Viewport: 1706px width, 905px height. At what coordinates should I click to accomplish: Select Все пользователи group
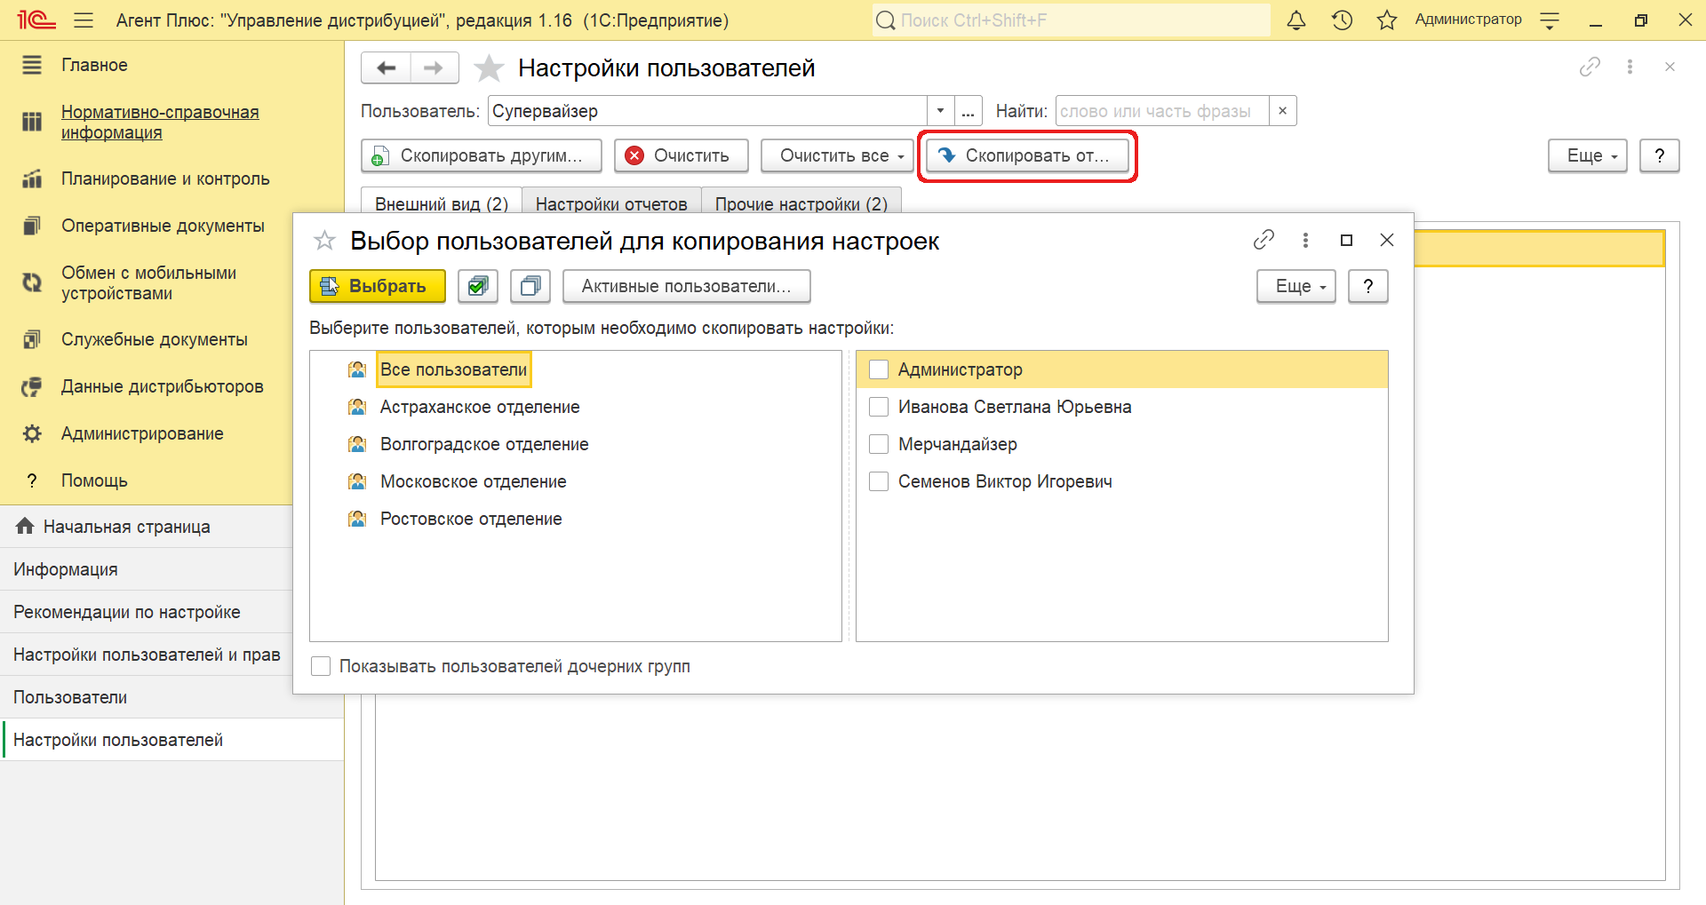tap(454, 369)
